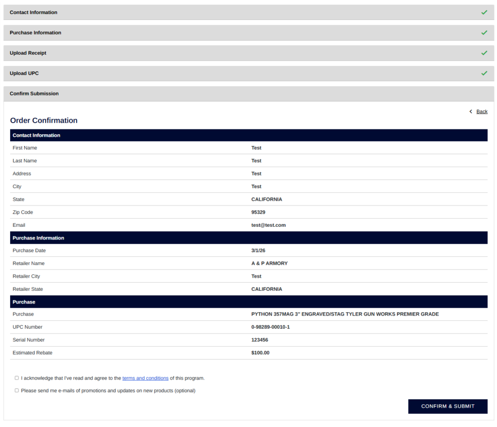Click the State value CALIFORNIA under Contact
Screen dimensions: 497x427
pyautogui.click(x=266, y=199)
